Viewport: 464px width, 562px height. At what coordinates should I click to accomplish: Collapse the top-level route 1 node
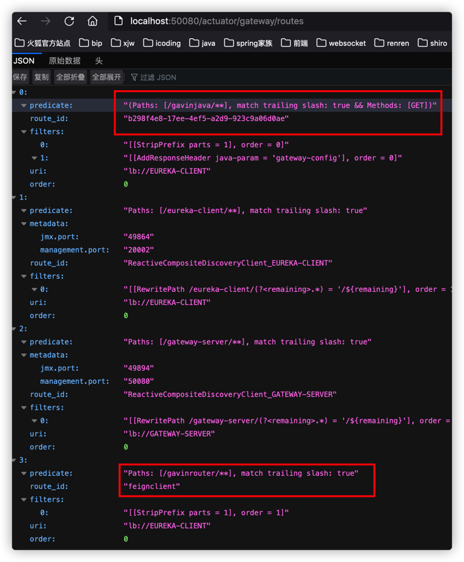[x=14, y=197]
